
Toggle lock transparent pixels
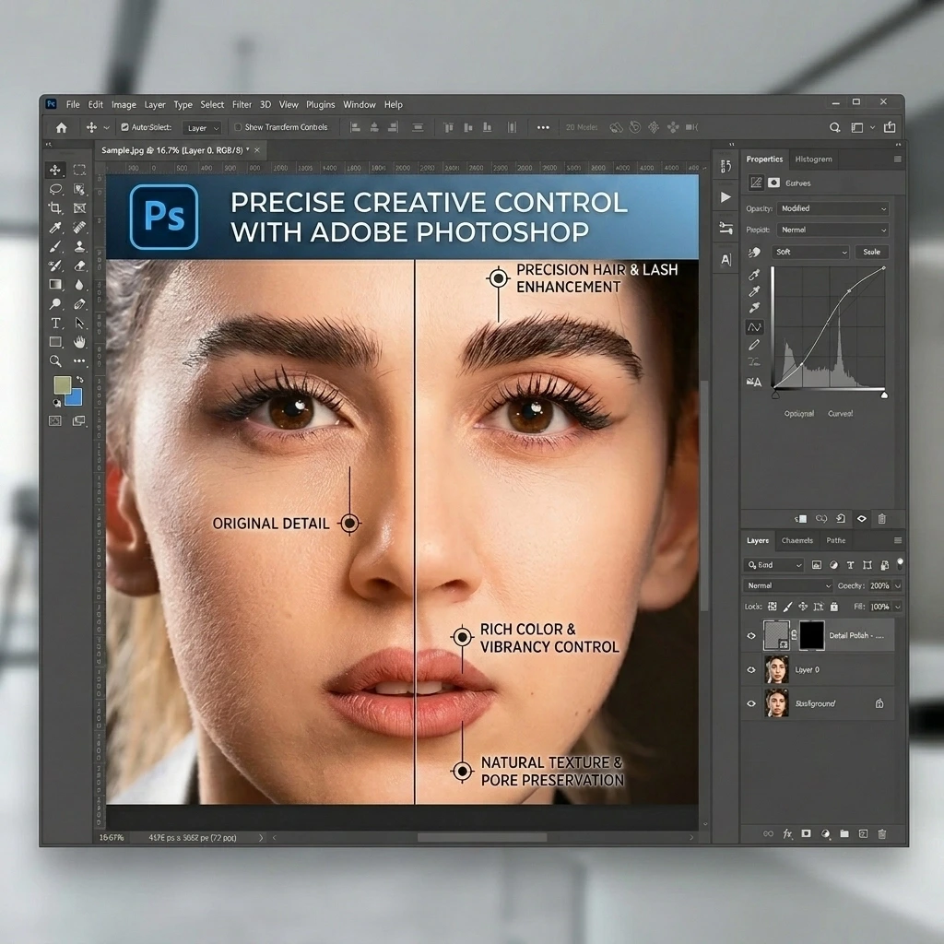(x=773, y=607)
